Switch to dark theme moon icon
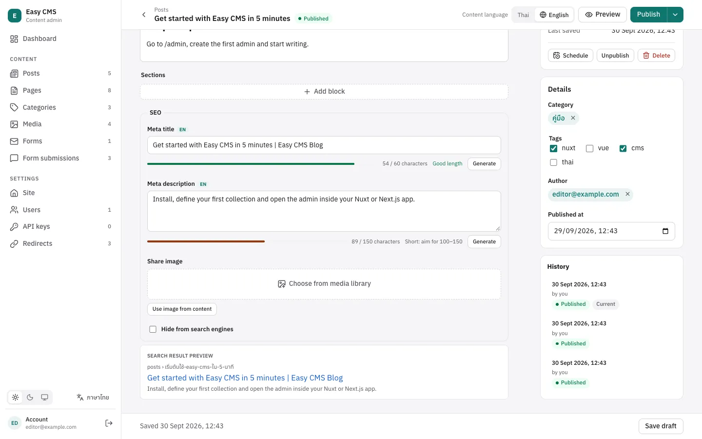The height and width of the screenshot is (439, 702). click(x=30, y=398)
